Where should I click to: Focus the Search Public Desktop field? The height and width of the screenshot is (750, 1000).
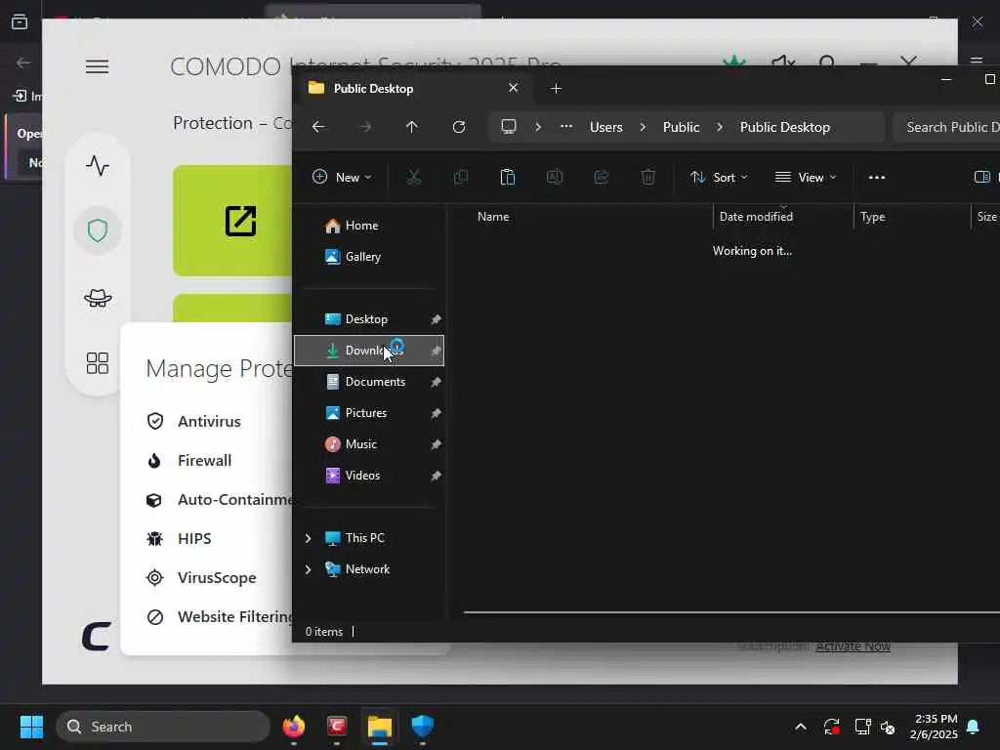point(946,127)
